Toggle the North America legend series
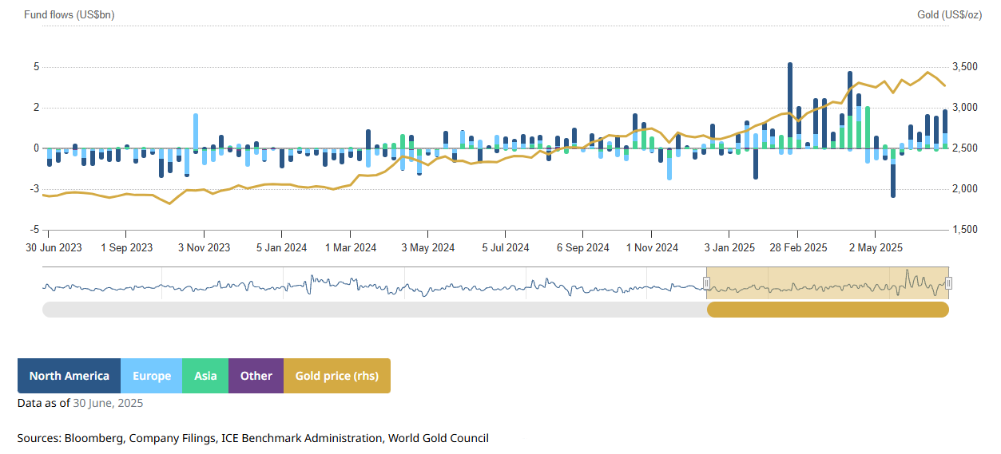The height and width of the screenshot is (454, 1001). point(69,376)
